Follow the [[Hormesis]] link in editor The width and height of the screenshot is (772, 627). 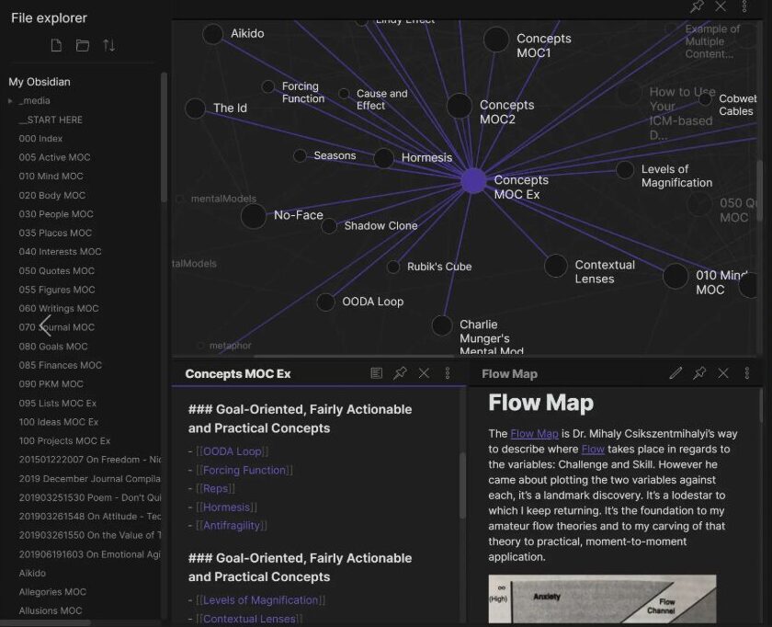(x=226, y=507)
